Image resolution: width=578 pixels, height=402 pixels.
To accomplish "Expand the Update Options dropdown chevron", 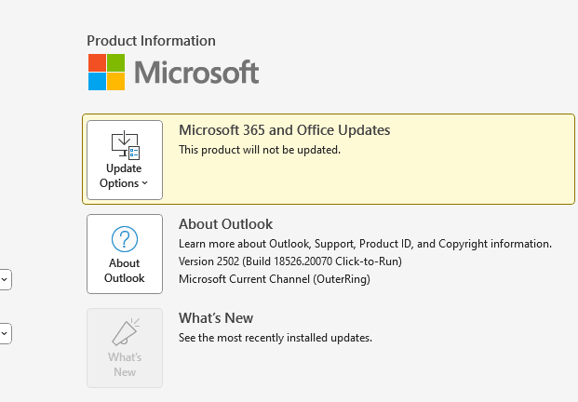I will (145, 184).
